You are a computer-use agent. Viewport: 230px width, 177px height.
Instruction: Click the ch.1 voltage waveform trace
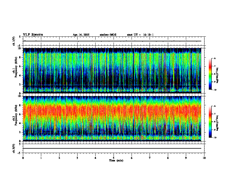tap(112, 41)
